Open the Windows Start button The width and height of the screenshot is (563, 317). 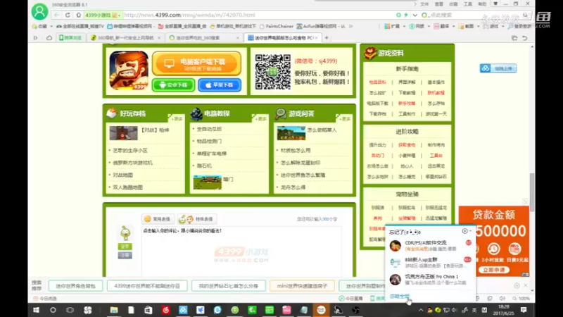tap(36, 310)
